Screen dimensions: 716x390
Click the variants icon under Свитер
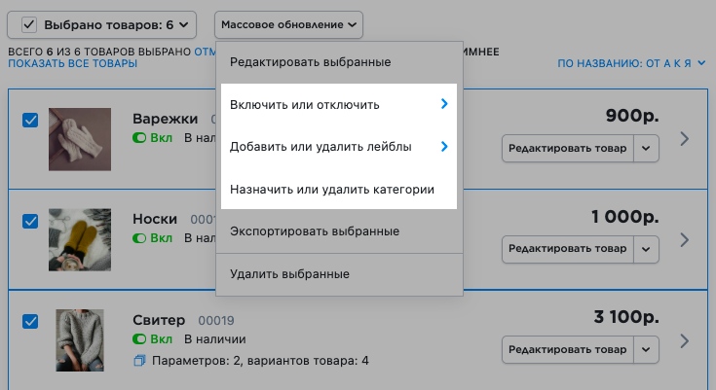tap(139, 361)
